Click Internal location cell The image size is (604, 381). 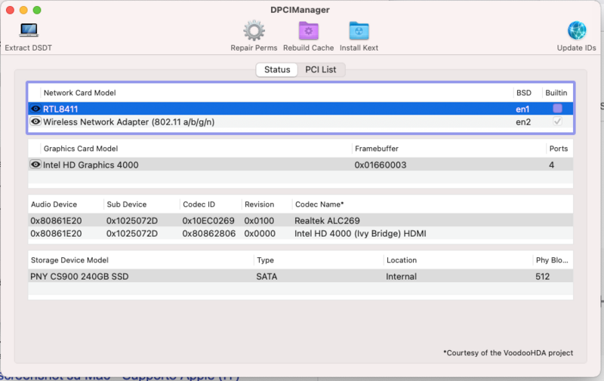click(401, 277)
